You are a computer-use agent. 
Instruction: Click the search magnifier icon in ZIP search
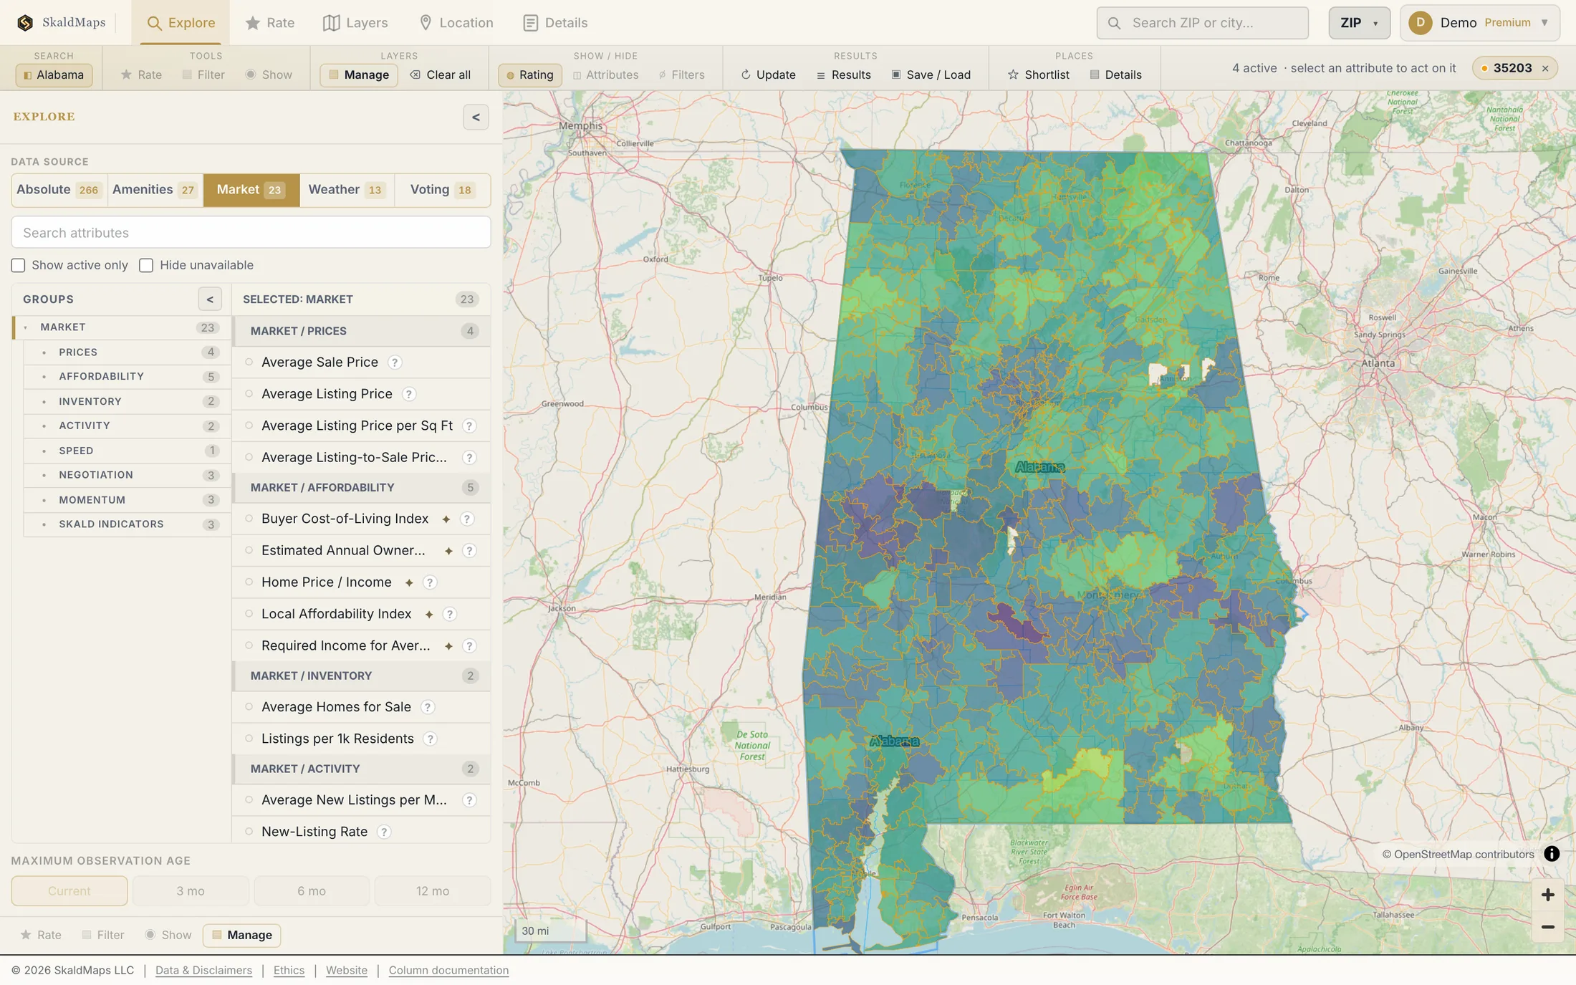click(1114, 23)
